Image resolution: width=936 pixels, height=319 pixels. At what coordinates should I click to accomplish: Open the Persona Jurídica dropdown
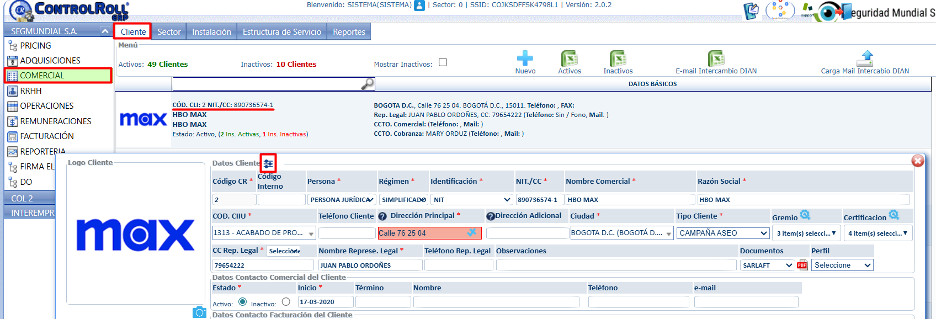click(x=342, y=200)
